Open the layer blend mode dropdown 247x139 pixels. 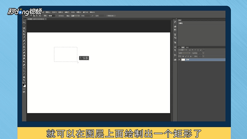click(184, 53)
